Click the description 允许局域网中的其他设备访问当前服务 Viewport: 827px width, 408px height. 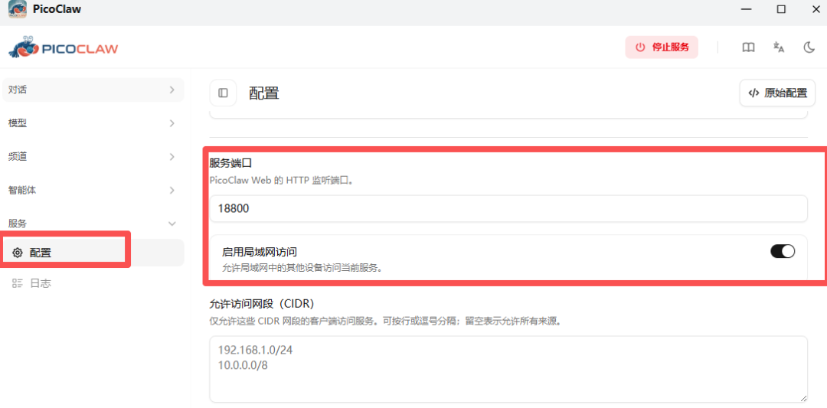[302, 267]
